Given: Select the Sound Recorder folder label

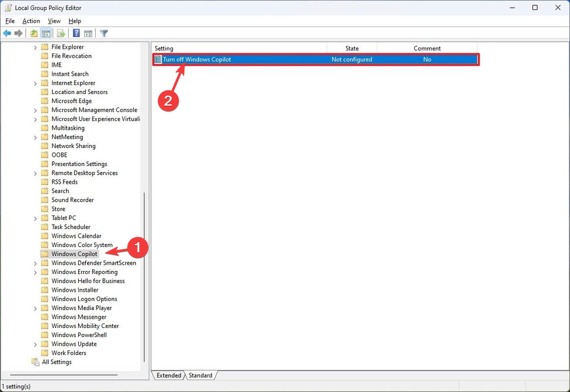Looking at the screenshot, I should click(x=73, y=200).
